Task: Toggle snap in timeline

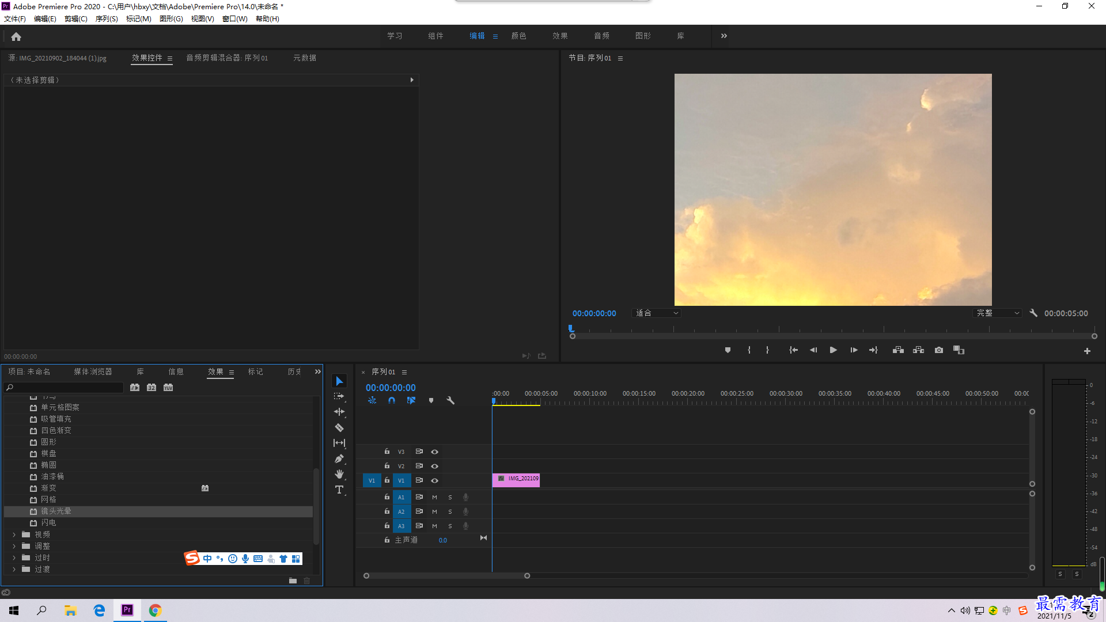Action: (x=392, y=400)
